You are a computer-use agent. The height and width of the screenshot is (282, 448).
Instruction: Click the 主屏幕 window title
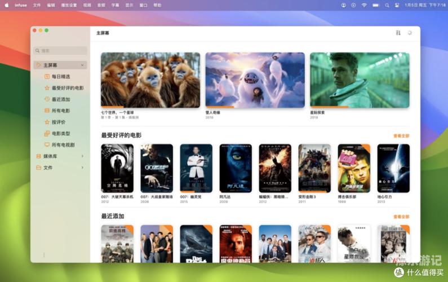(x=103, y=33)
